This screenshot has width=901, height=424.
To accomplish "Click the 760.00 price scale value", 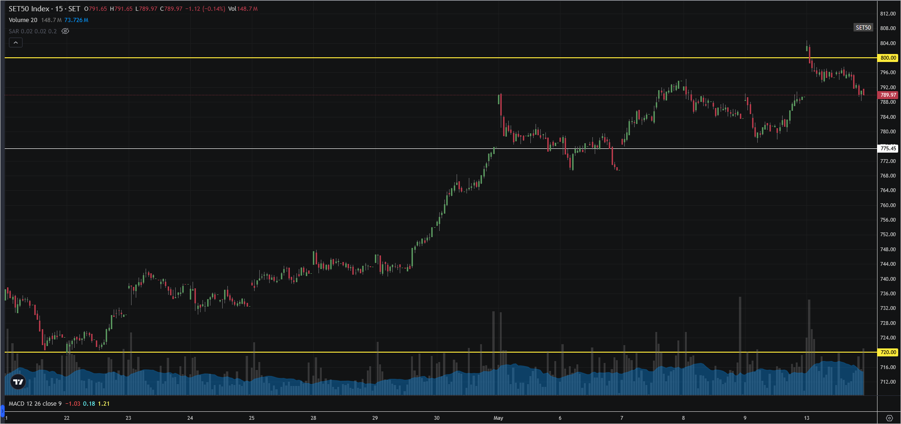I will point(888,205).
